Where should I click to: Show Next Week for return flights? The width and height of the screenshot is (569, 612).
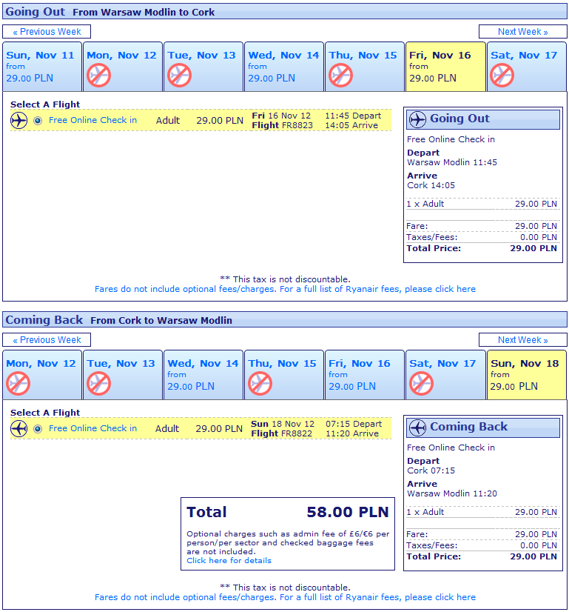pyautogui.click(x=522, y=340)
